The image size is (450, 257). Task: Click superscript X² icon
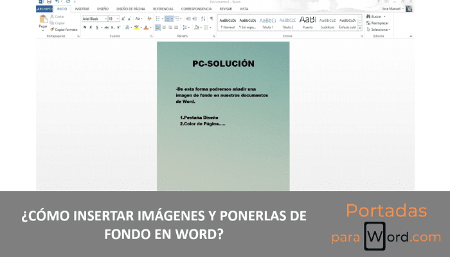(118, 28)
